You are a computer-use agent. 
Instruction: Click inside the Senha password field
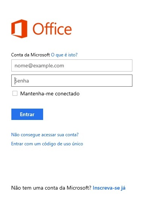pos(72,81)
